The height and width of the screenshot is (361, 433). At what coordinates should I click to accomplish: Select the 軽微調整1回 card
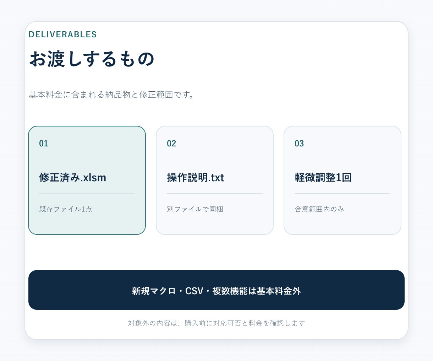click(x=342, y=180)
